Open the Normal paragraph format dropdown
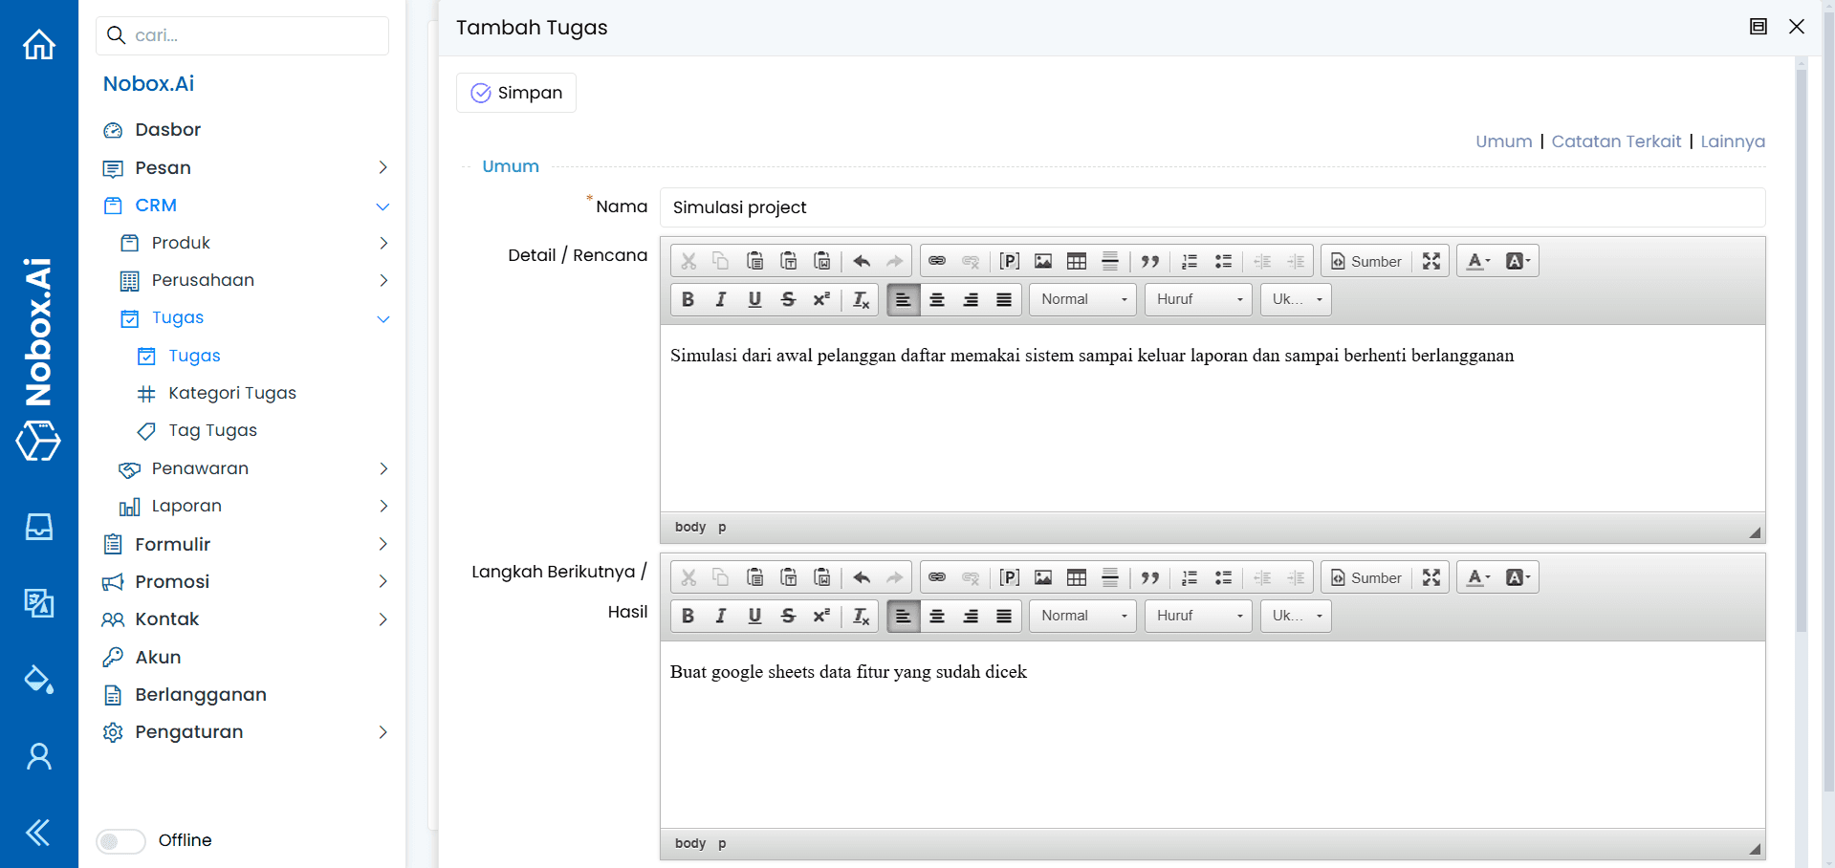Viewport: 1835px width, 868px height. tap(1081, 299)
